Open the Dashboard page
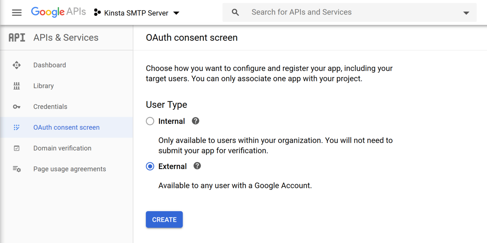This screenshot has width=487, height=243. coord(49,65)
